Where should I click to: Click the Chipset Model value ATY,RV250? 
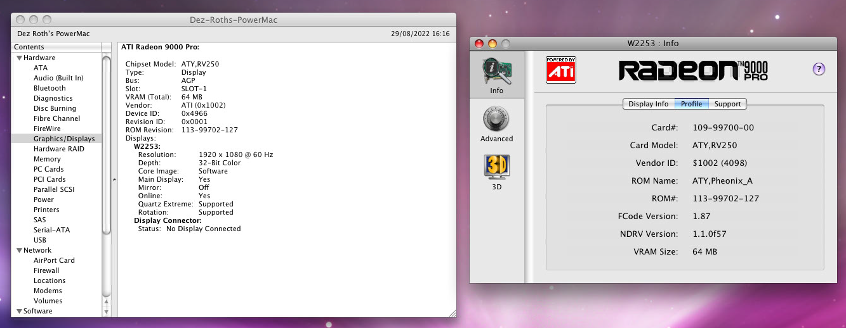tap(201, 64)
